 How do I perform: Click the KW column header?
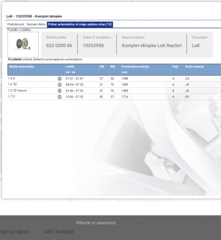click(102, 66)
